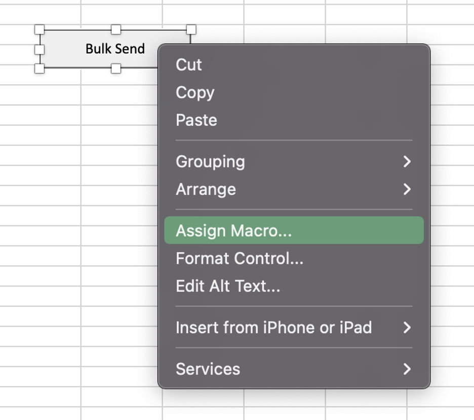Choose Paste in the context menu

pyautogui.click(x=197, y=120)
